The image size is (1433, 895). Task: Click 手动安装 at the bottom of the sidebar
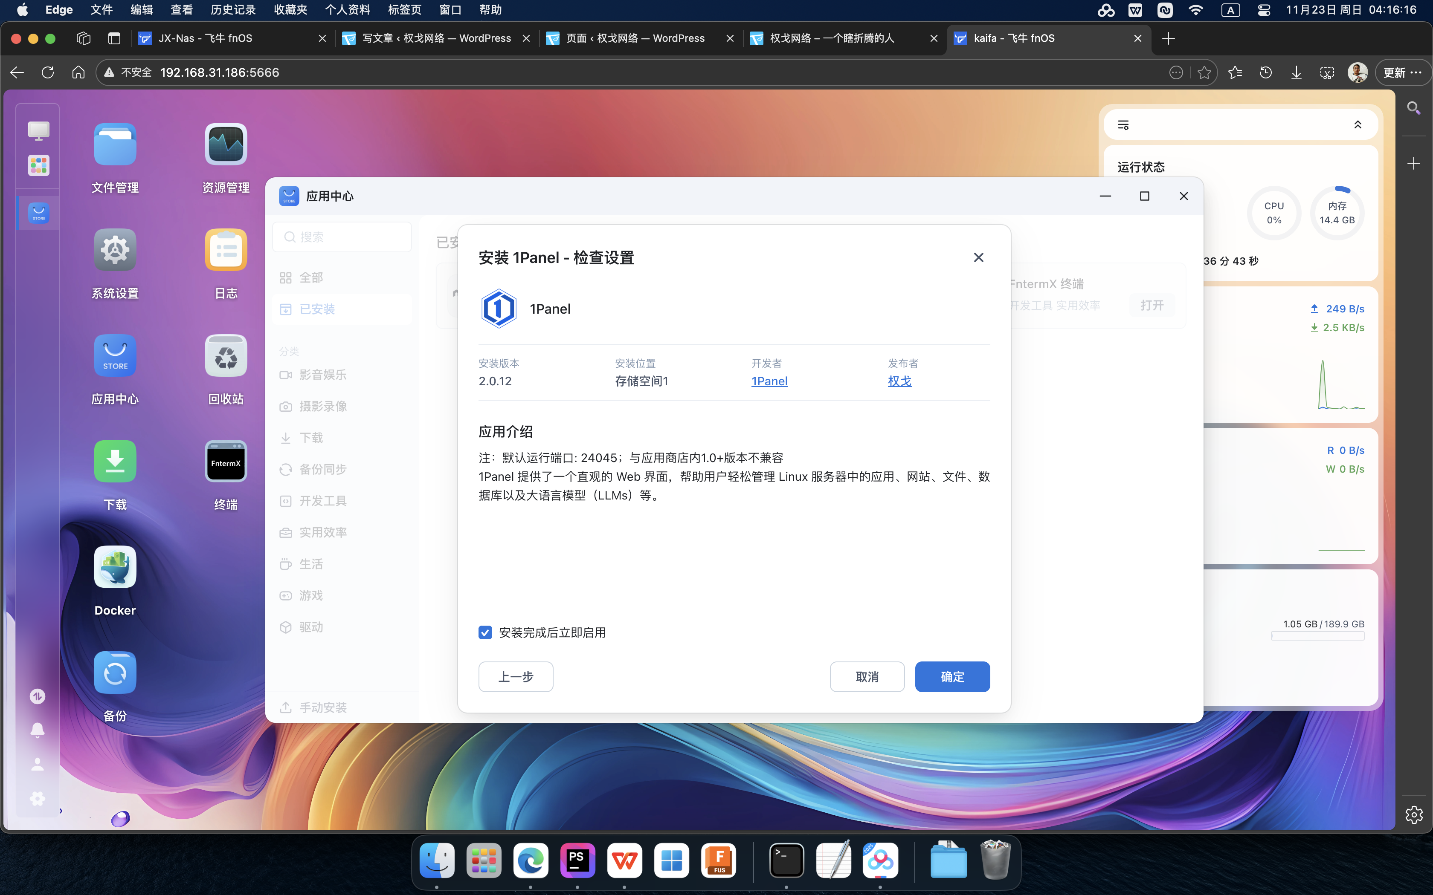tap(323, 707)
